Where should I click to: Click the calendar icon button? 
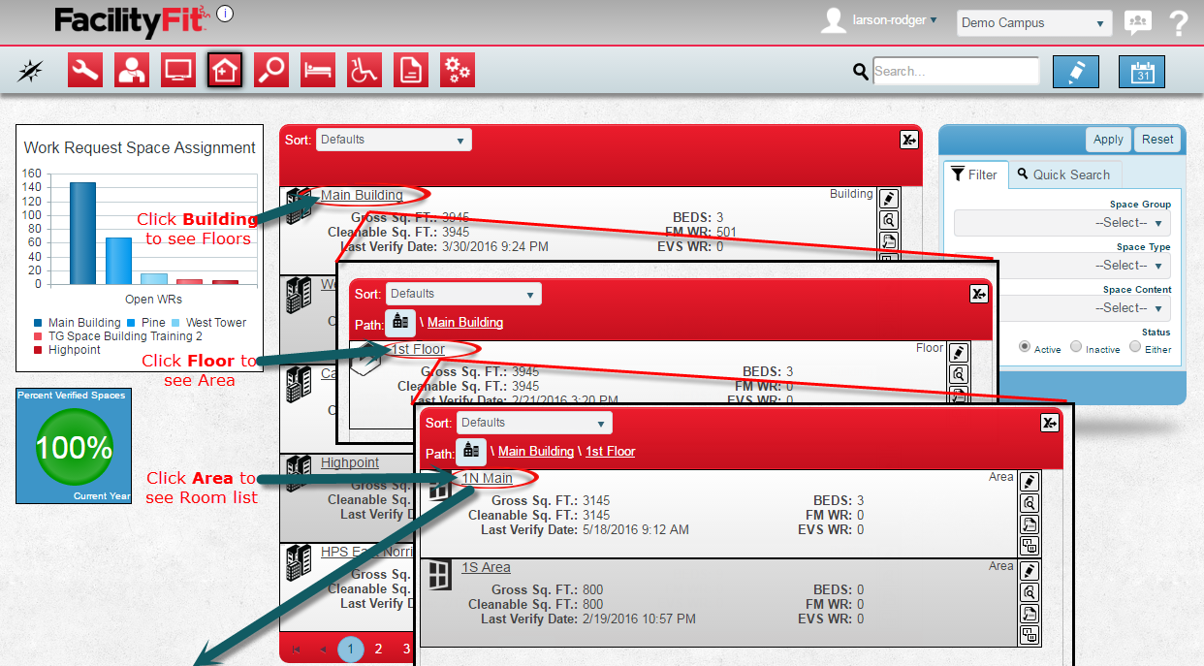click(1142, 72)
